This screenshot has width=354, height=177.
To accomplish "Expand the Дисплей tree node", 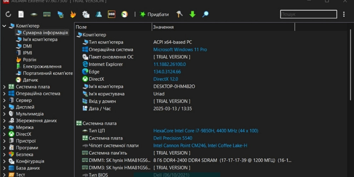I will [x=4, y=107].
